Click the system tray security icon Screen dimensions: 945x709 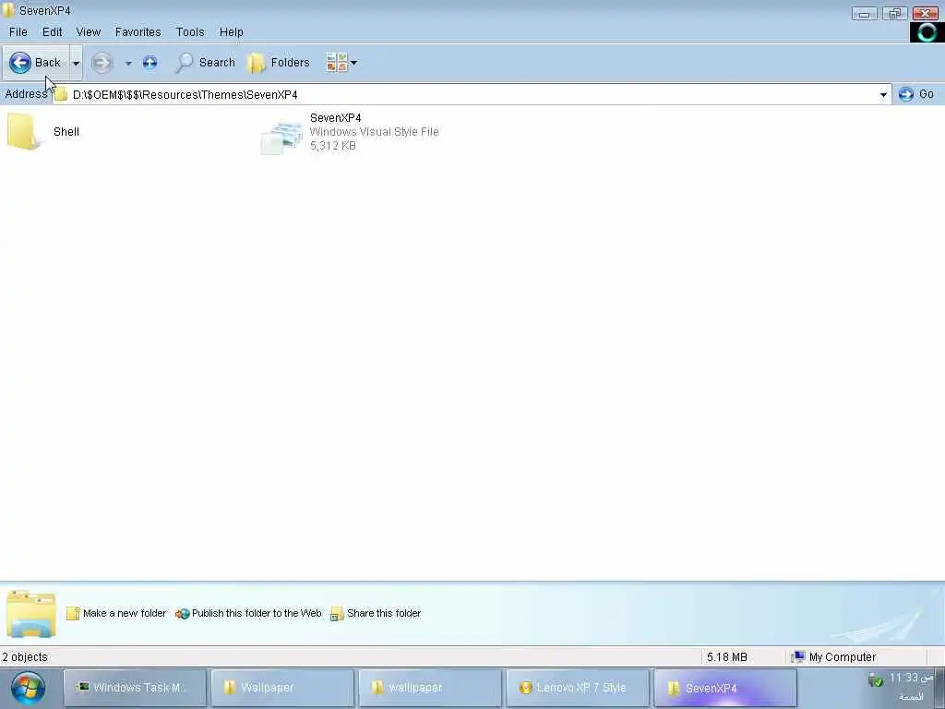tap(875, 680)
